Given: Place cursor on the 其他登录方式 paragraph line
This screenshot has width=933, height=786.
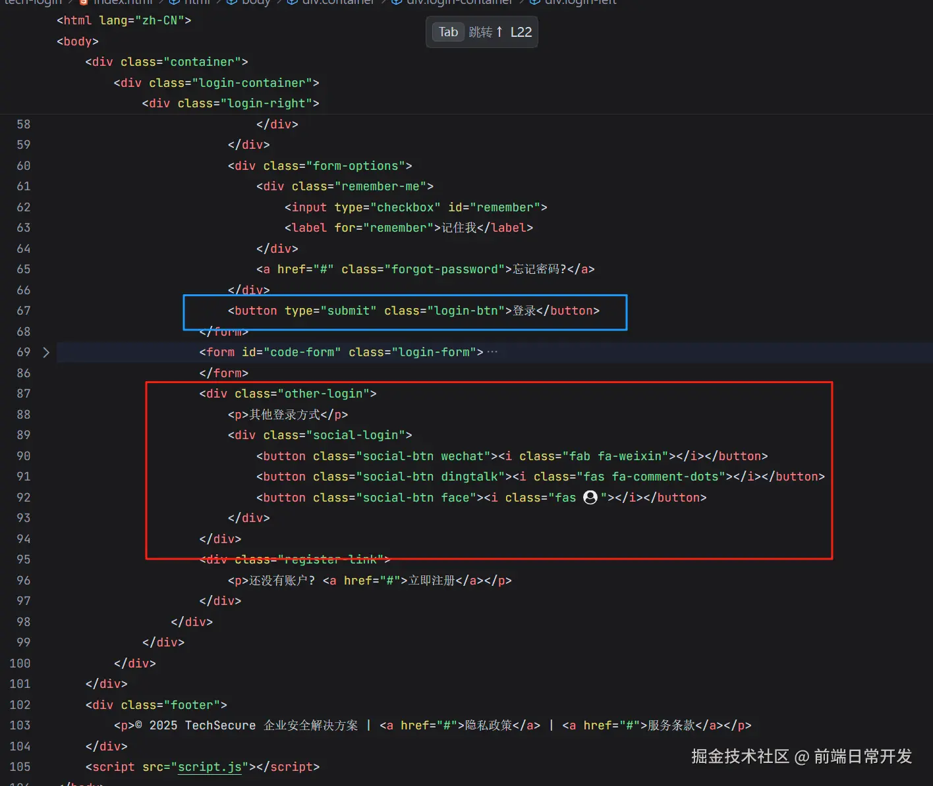Looking at the screenshot, I should tap(288, 415).
